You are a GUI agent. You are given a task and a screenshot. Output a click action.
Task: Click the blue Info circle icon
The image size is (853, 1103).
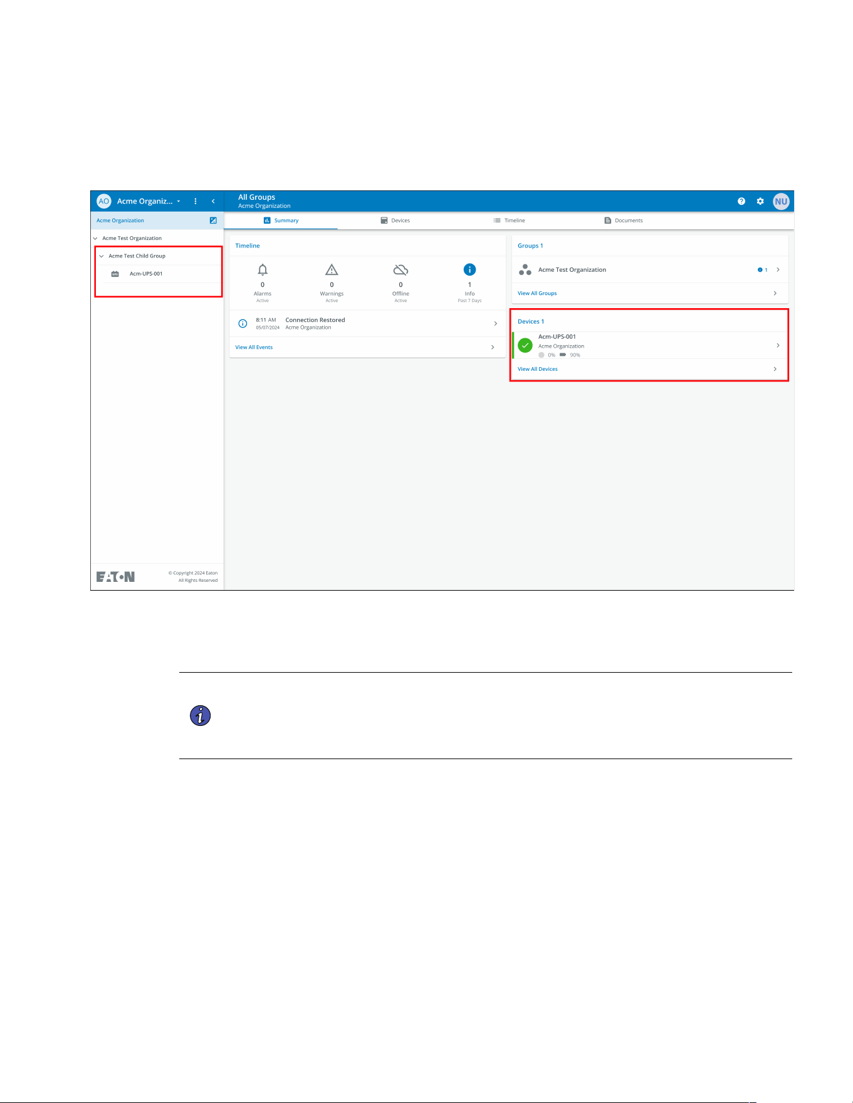(x=469, y=269)
